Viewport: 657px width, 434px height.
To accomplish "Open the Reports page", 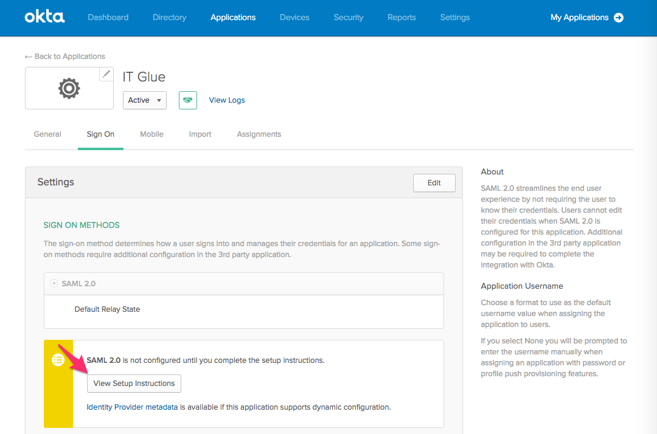I will point(401,17).
